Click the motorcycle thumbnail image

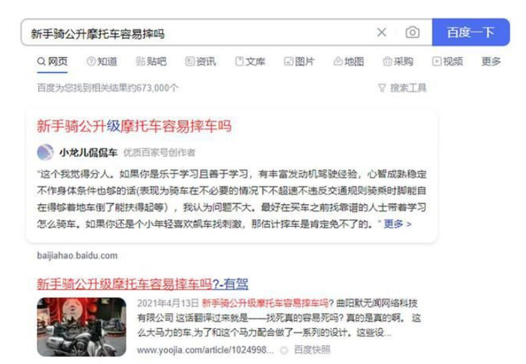point(82,327)
